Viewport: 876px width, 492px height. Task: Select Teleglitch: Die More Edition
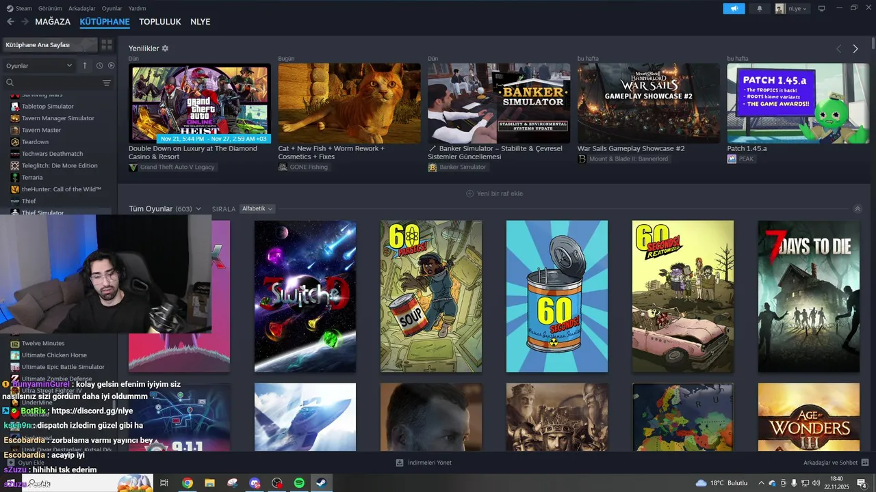click(58, 165)
